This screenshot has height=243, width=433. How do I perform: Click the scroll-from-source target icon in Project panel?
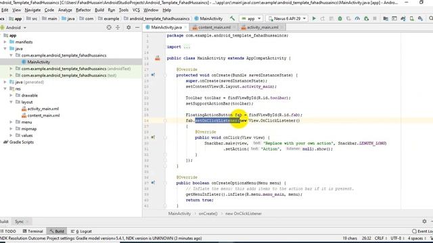click(x=109, y=28)
